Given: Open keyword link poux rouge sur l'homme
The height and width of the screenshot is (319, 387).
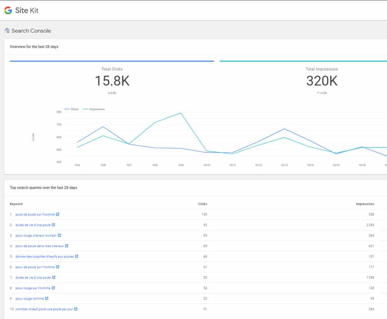Looking at the screenshot, I should (33, 288).
